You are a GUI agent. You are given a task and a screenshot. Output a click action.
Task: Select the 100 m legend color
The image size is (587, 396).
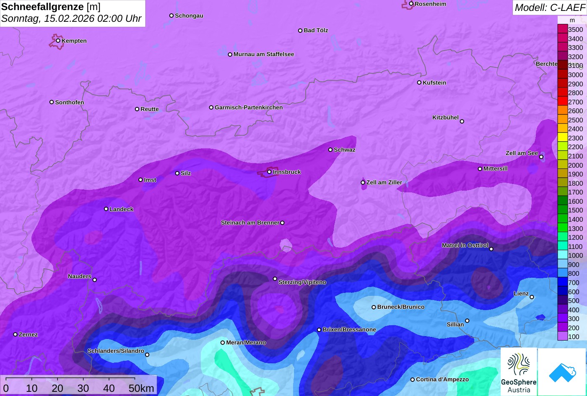[x=562, y=336]
